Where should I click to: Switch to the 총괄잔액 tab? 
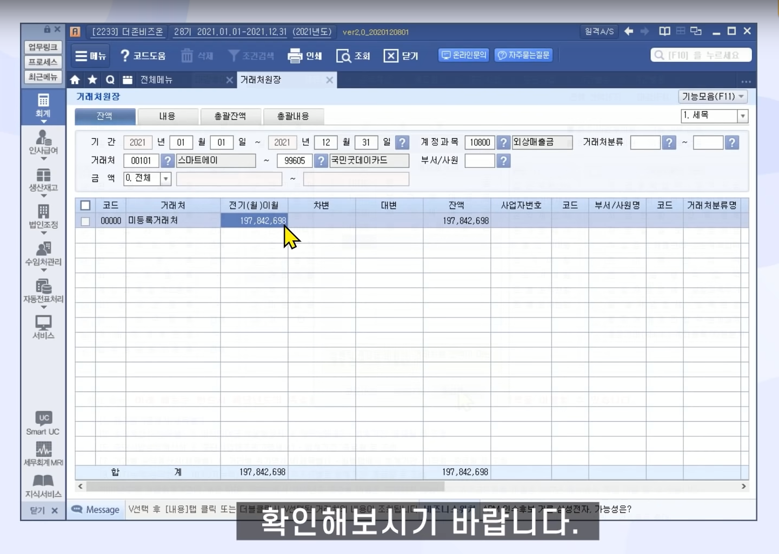230,116
